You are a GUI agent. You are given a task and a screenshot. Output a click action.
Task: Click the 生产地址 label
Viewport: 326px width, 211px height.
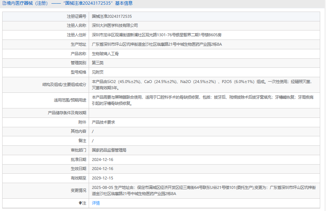pyautogui.click(x=79, y=44)
